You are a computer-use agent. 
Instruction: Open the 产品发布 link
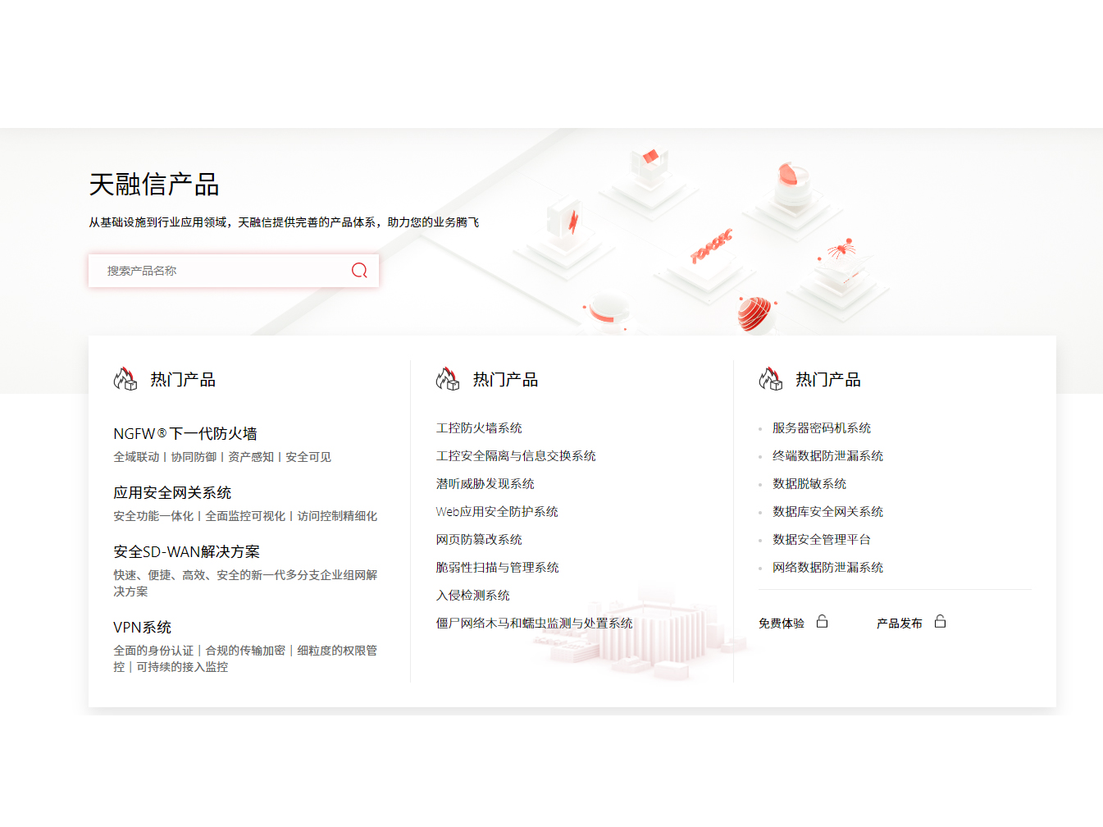[900, 624]
